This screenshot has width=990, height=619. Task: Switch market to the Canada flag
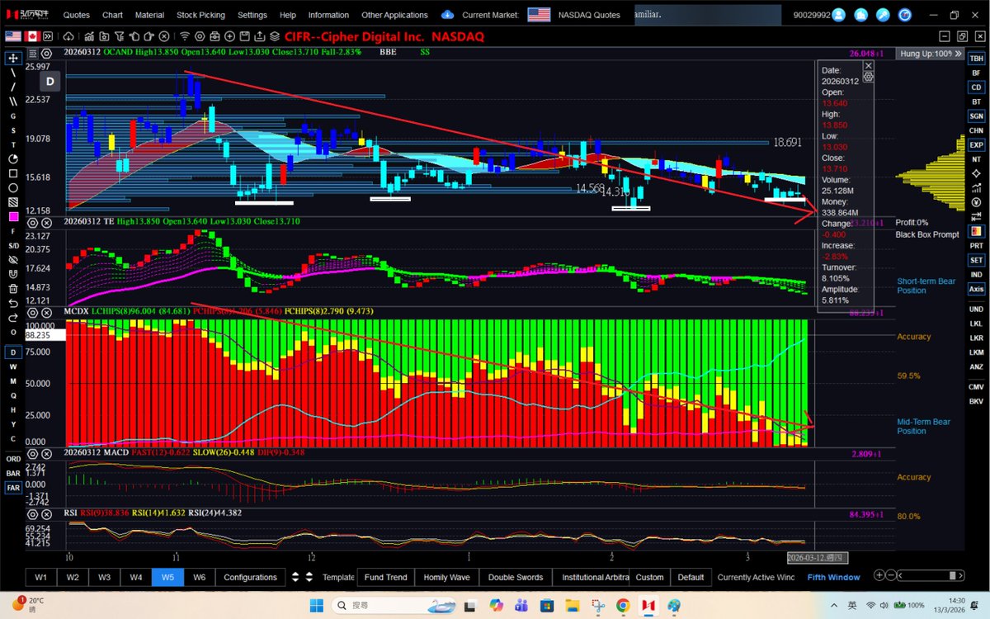click(34, 36)
